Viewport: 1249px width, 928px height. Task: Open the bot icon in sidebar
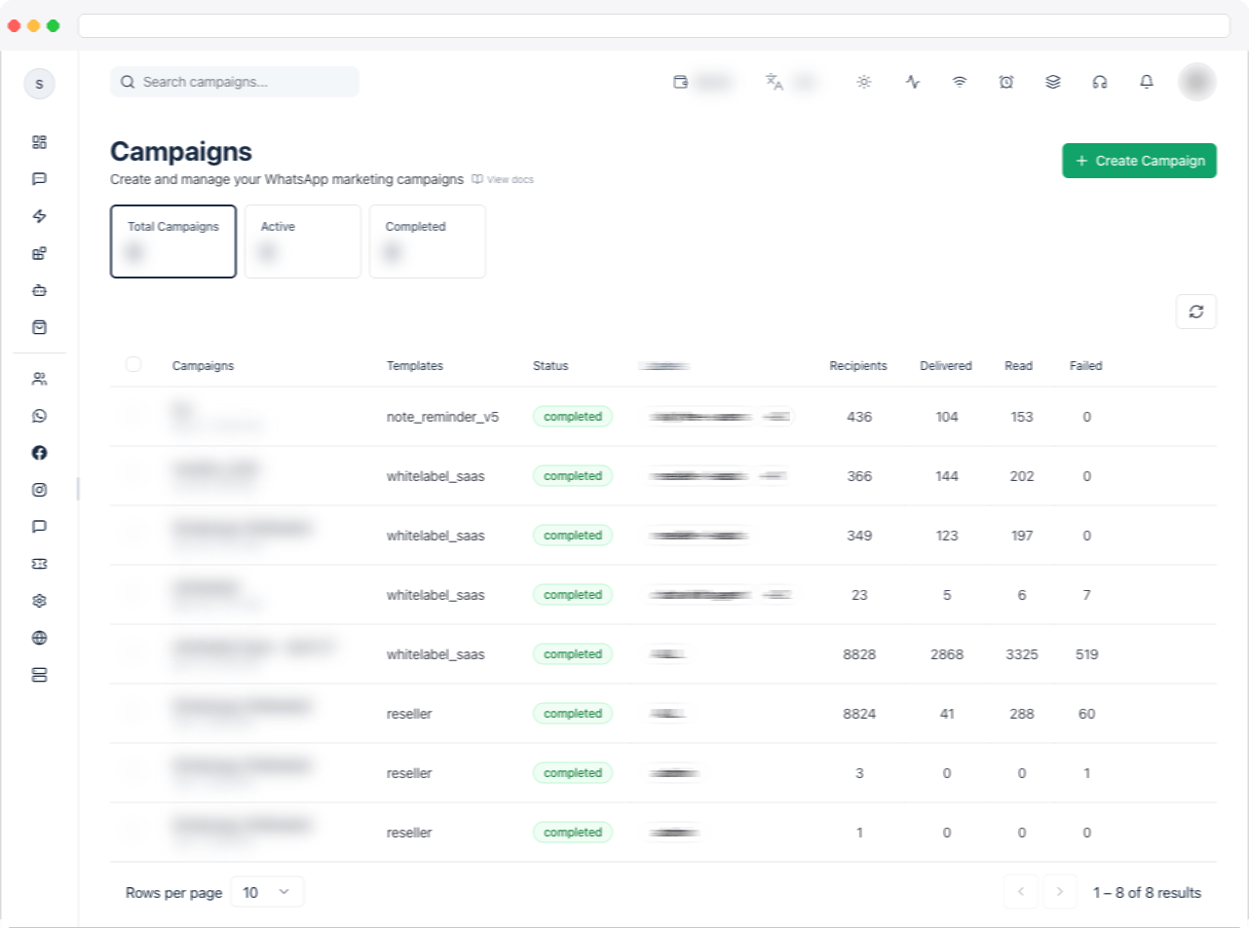[x=39, y=290]
